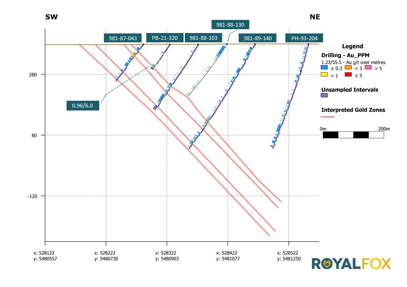
Task: Select the 981-89-140 drill hole label
Action: 257,38
